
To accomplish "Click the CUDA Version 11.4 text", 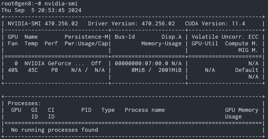I will pos(215,24).
